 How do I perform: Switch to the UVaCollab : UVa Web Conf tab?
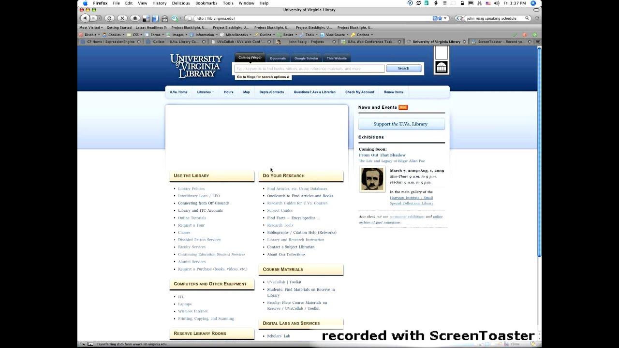click(241, 42)
